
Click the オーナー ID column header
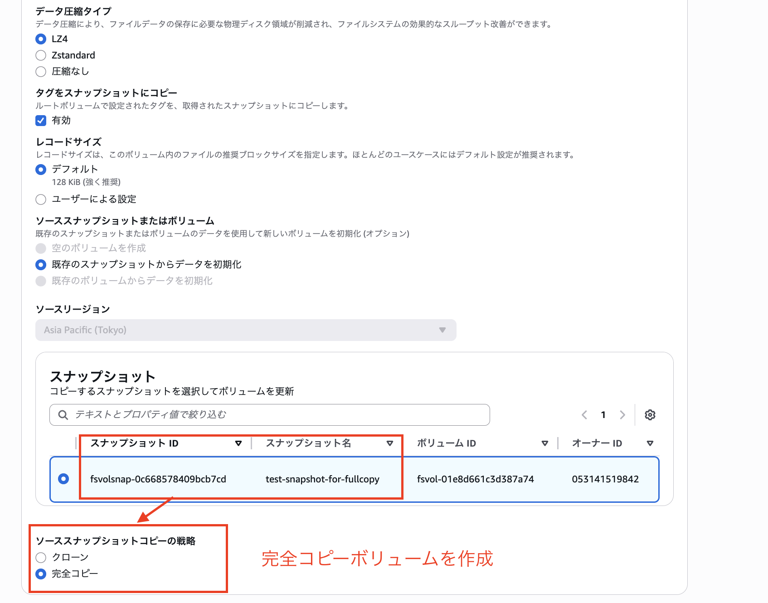click(597, 443)
